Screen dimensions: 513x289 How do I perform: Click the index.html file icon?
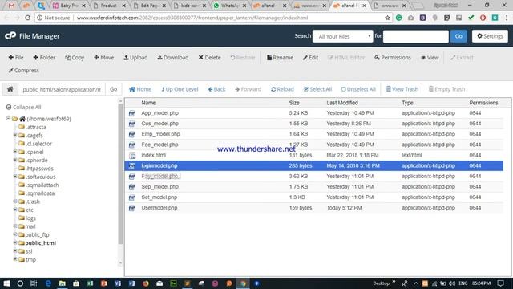tap(131, 155)
